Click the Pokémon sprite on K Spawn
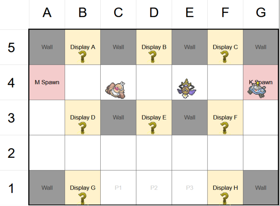The width and height of the screenshot is (280, 206). pos(258,89)
